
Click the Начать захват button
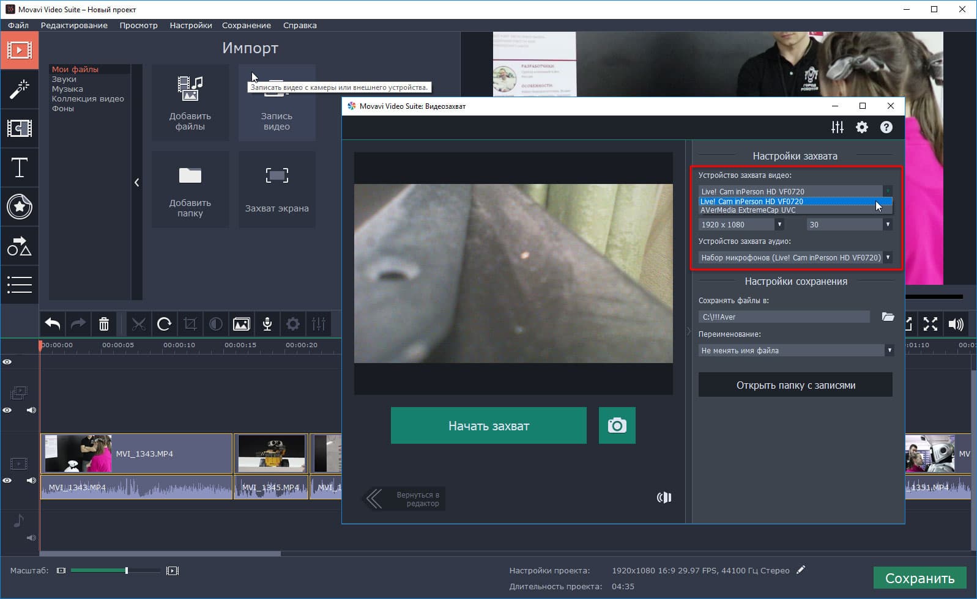pyautogui.click(x=489, y=425)
